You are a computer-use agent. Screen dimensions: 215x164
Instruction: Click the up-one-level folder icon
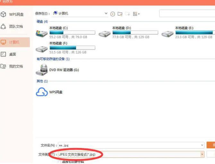pos(120,14)
